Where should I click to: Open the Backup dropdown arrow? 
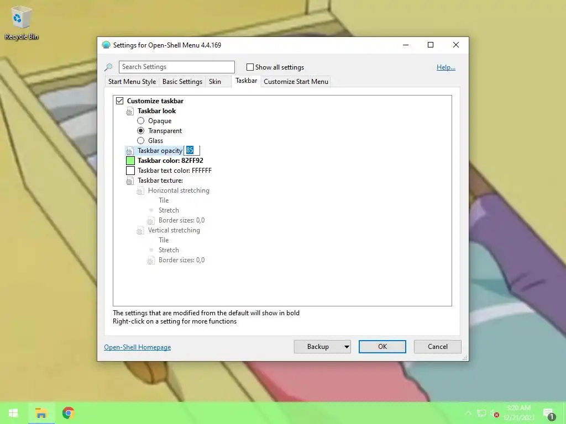coord(347,347)
